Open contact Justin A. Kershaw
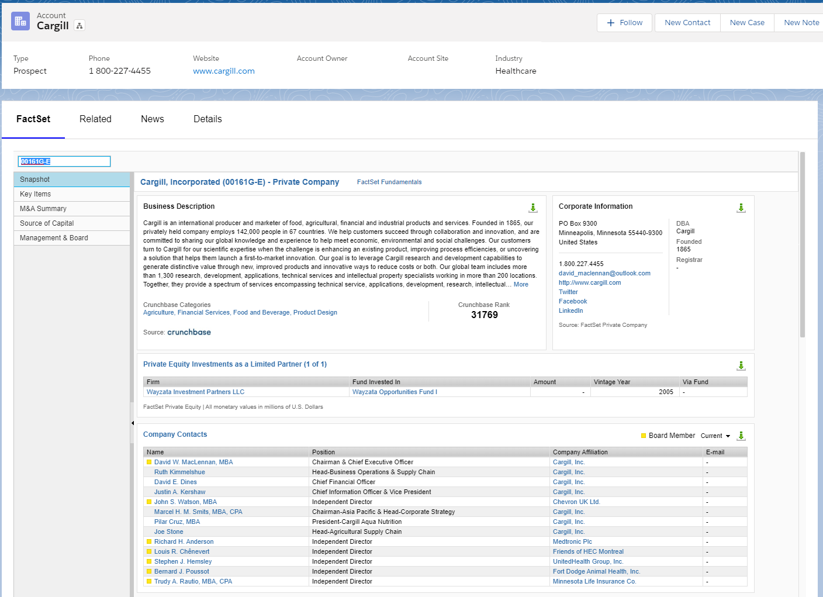Image resolution: width=823 pixels, height=597 pixels. (179, 492)
